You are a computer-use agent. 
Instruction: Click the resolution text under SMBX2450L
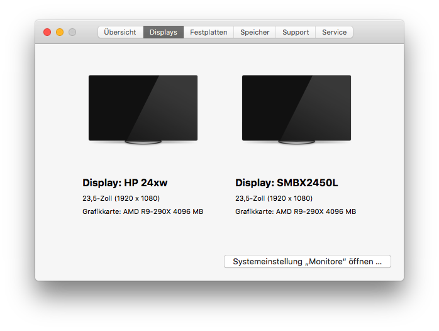click(x=274, y=198)
